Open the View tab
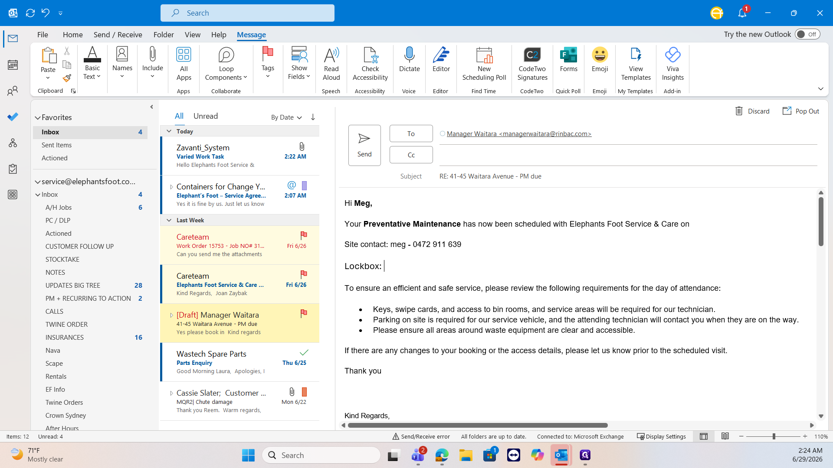Viewport: 833px width, 468px height. (193, 35)
